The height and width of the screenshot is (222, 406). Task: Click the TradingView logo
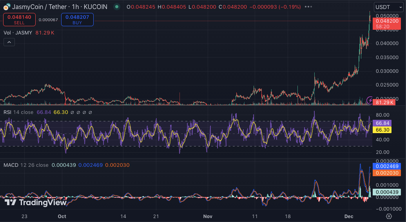pyautogui.click(x=36, y=202)
